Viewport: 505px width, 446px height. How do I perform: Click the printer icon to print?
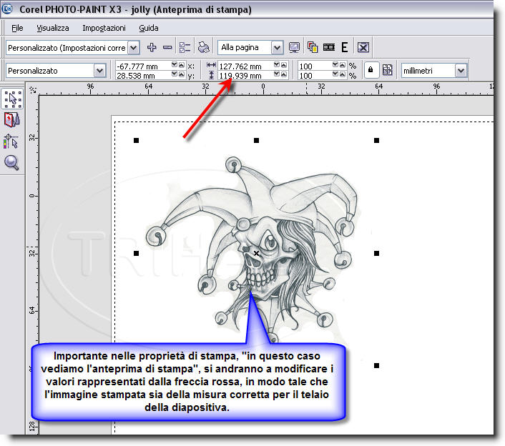[x=204, y=48]
